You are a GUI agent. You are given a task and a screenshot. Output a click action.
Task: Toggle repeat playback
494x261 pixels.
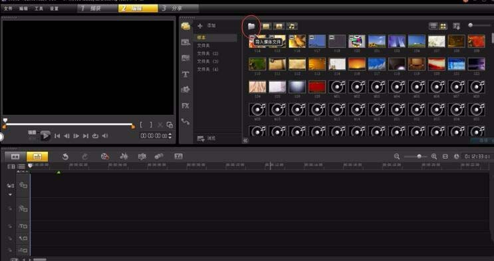95,136
